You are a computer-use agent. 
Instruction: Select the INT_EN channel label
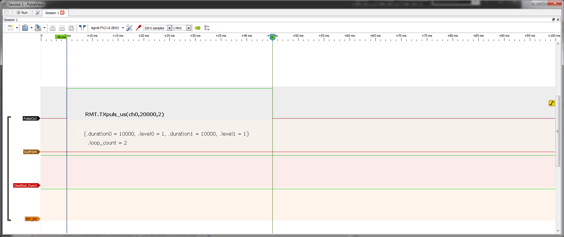tap(32, 219)
